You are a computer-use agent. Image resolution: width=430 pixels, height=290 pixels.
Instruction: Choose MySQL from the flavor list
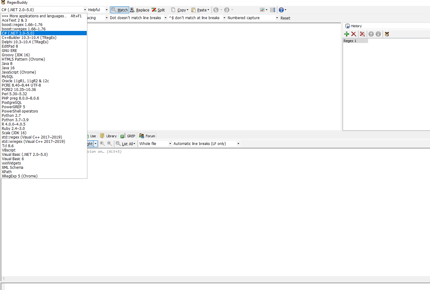tap(44, 77)
